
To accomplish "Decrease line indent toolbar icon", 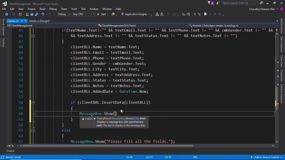I will tap(183, 14).
